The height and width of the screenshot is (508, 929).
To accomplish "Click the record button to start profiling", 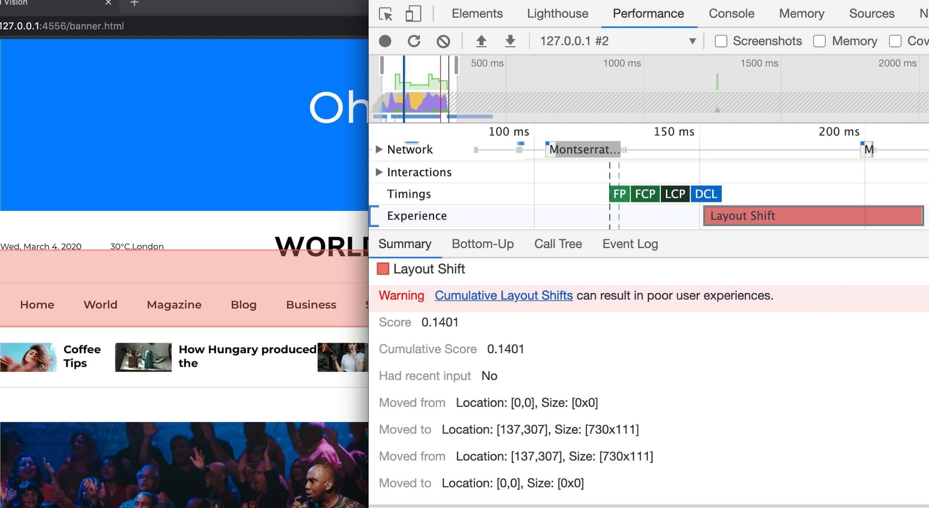I will [x=385, y=41].
